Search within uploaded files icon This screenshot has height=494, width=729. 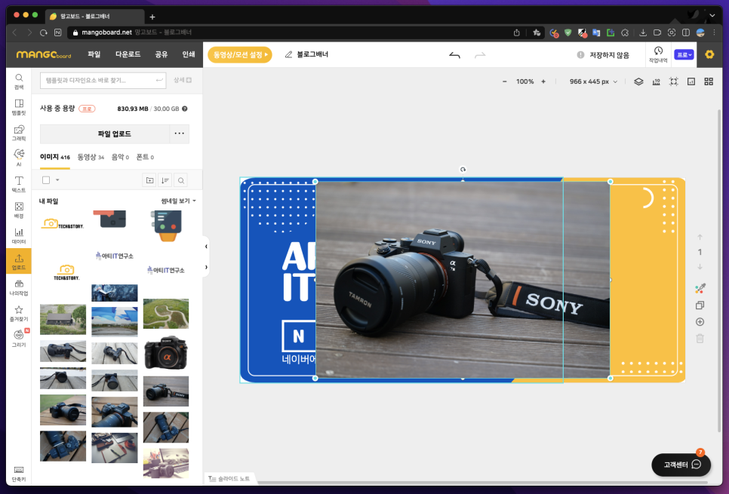[x=181, y=180]
